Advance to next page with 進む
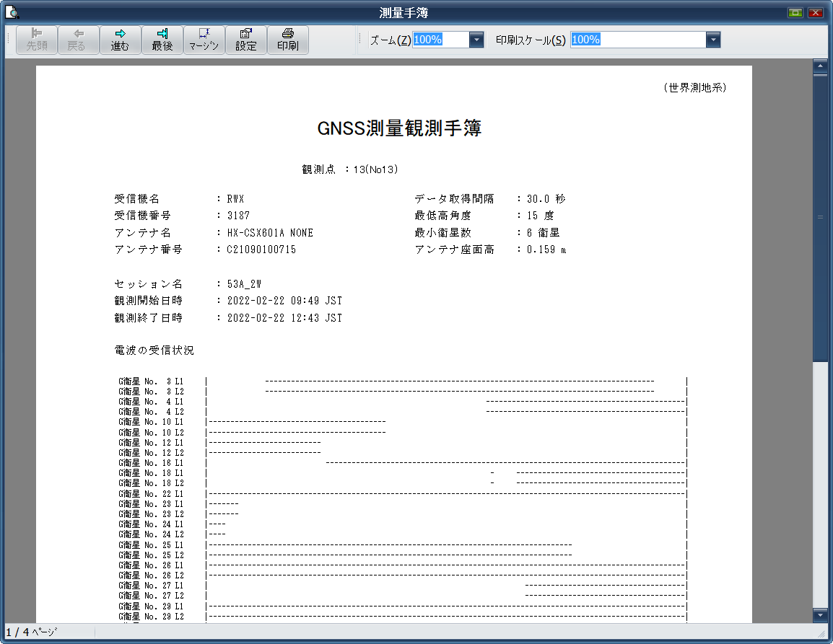Image resolution: width=833 pixels, height=644 pixels. [120, 40]
